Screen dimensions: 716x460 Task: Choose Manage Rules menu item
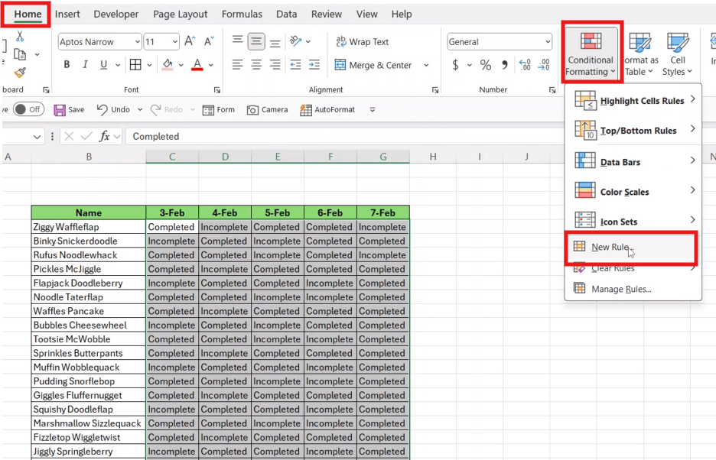click(x=633, y=289)
